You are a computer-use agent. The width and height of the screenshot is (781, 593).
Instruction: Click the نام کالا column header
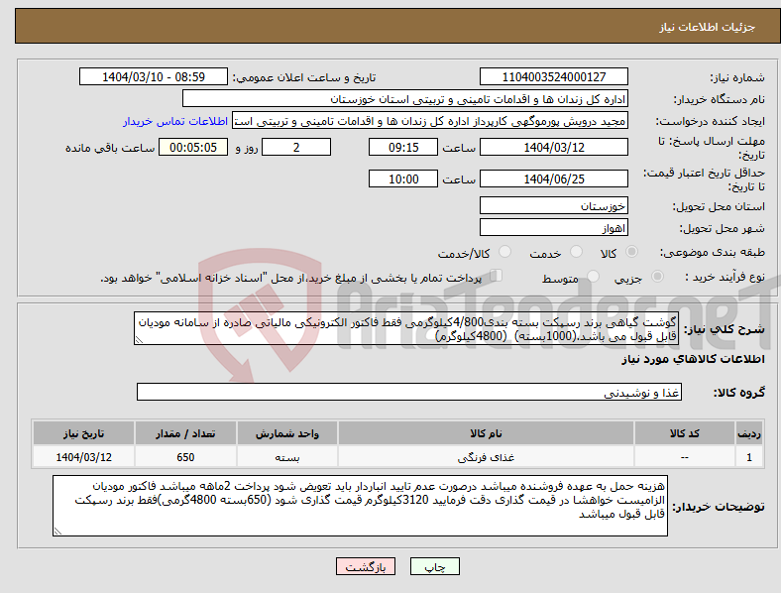(x=486, y=433)
